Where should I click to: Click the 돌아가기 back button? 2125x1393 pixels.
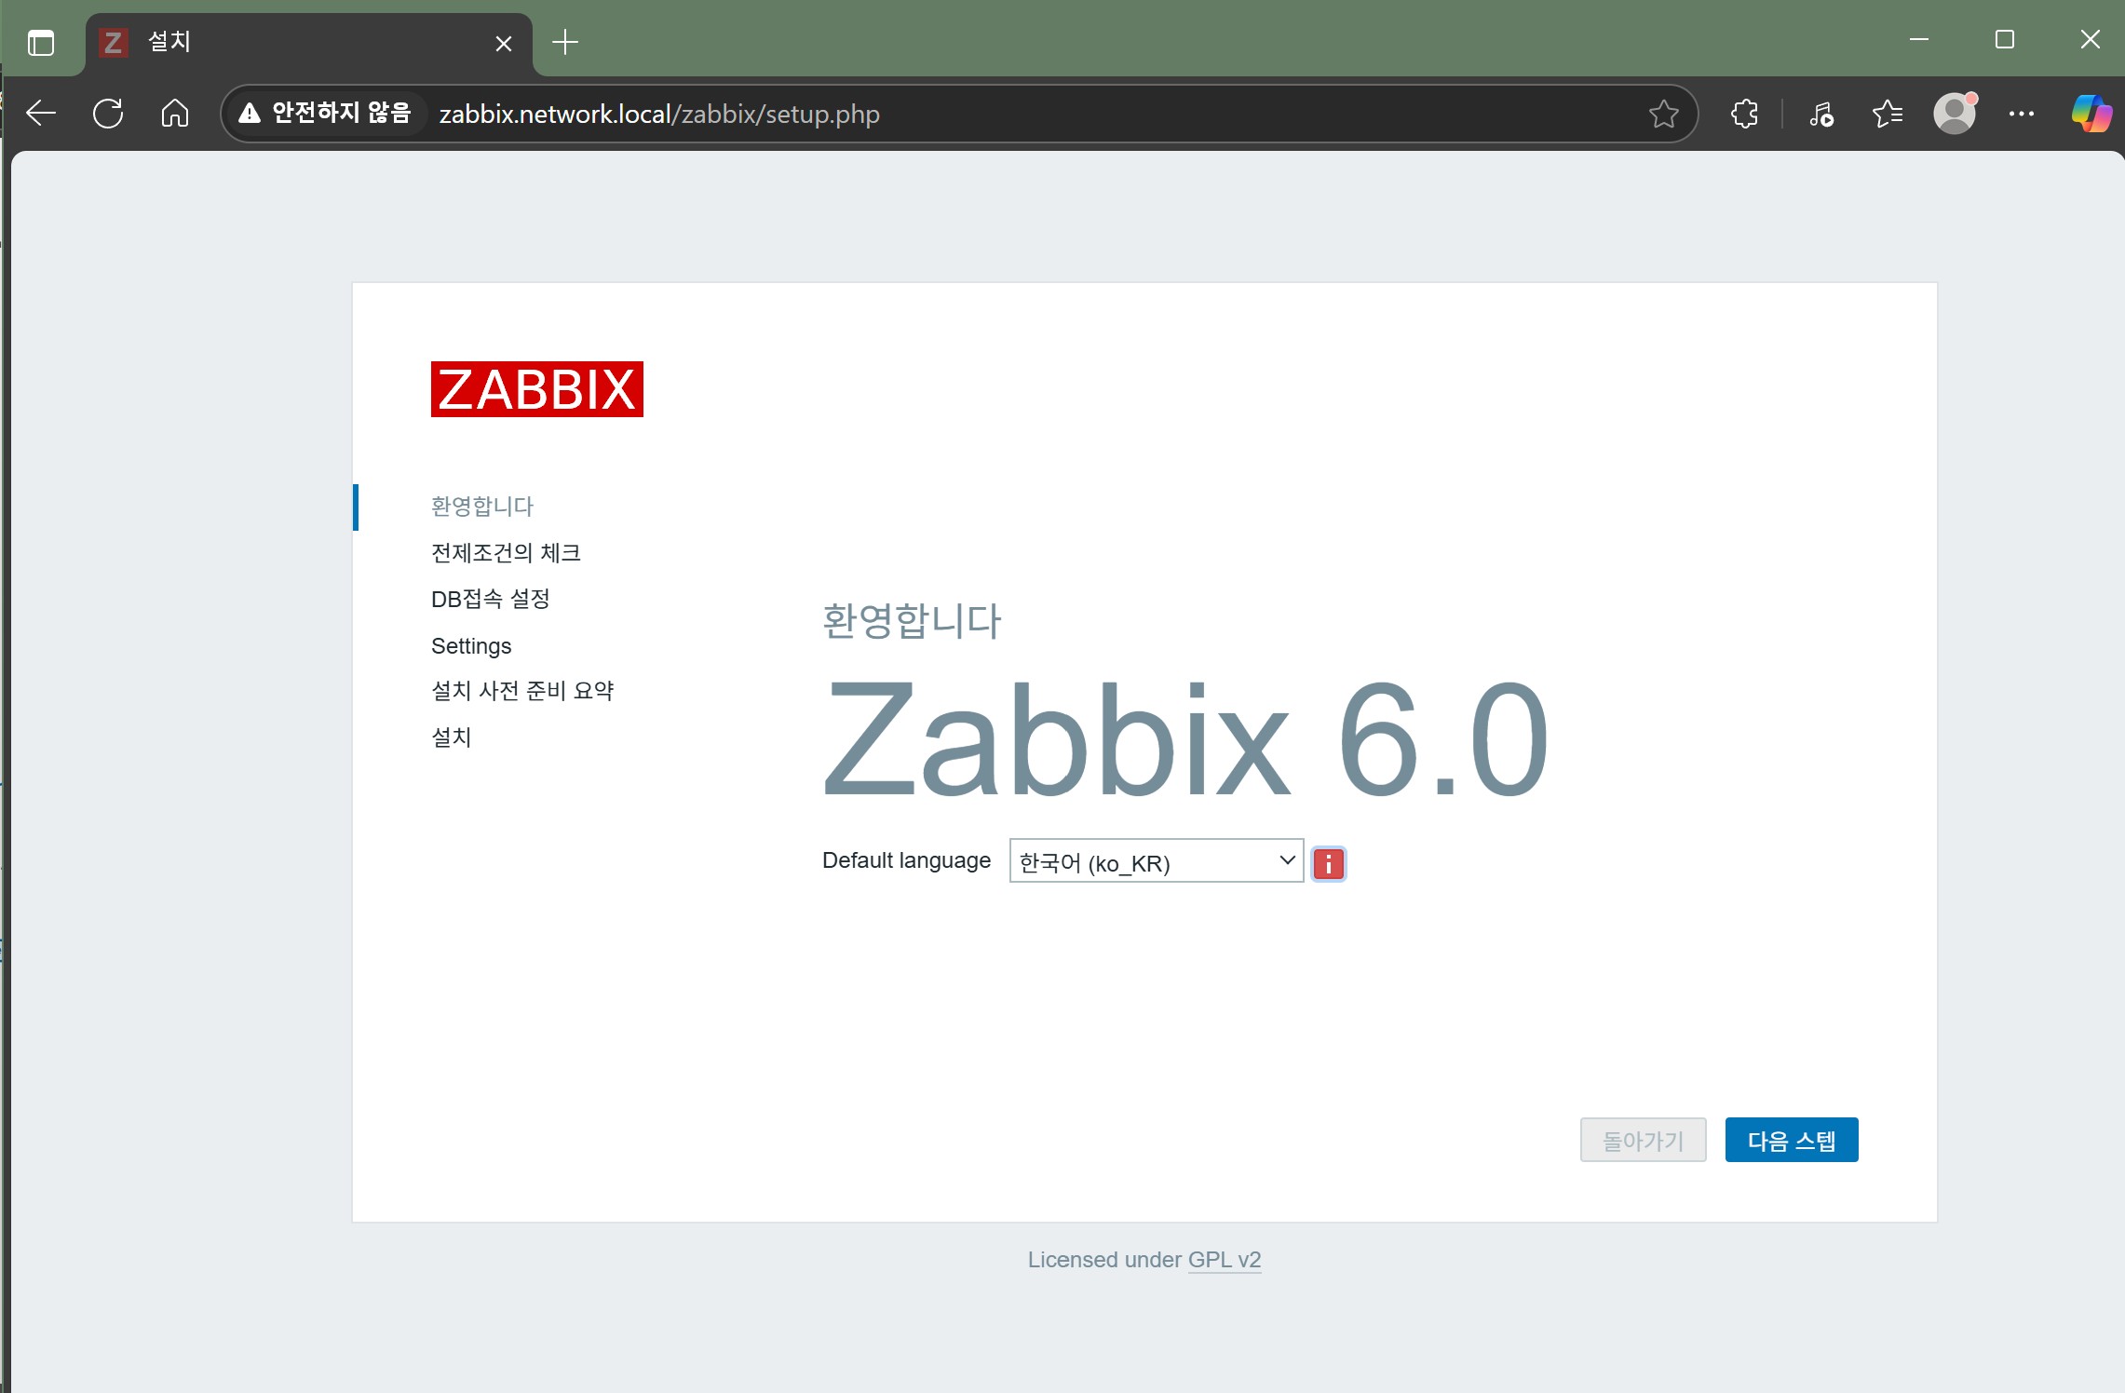(x=1644, y=1140)
